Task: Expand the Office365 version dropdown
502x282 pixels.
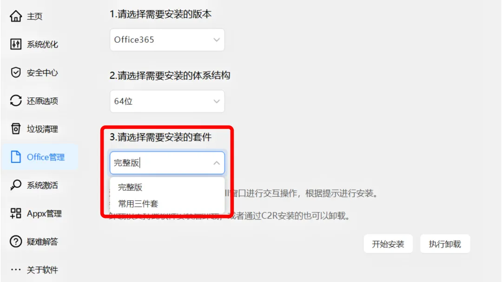Action: tap(167, 40)
